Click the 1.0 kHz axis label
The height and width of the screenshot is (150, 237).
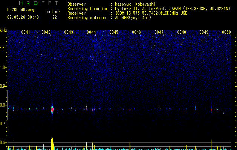click(x=3, y=67)
